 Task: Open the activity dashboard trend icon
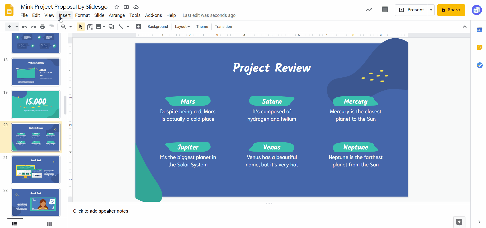[369, 10]
